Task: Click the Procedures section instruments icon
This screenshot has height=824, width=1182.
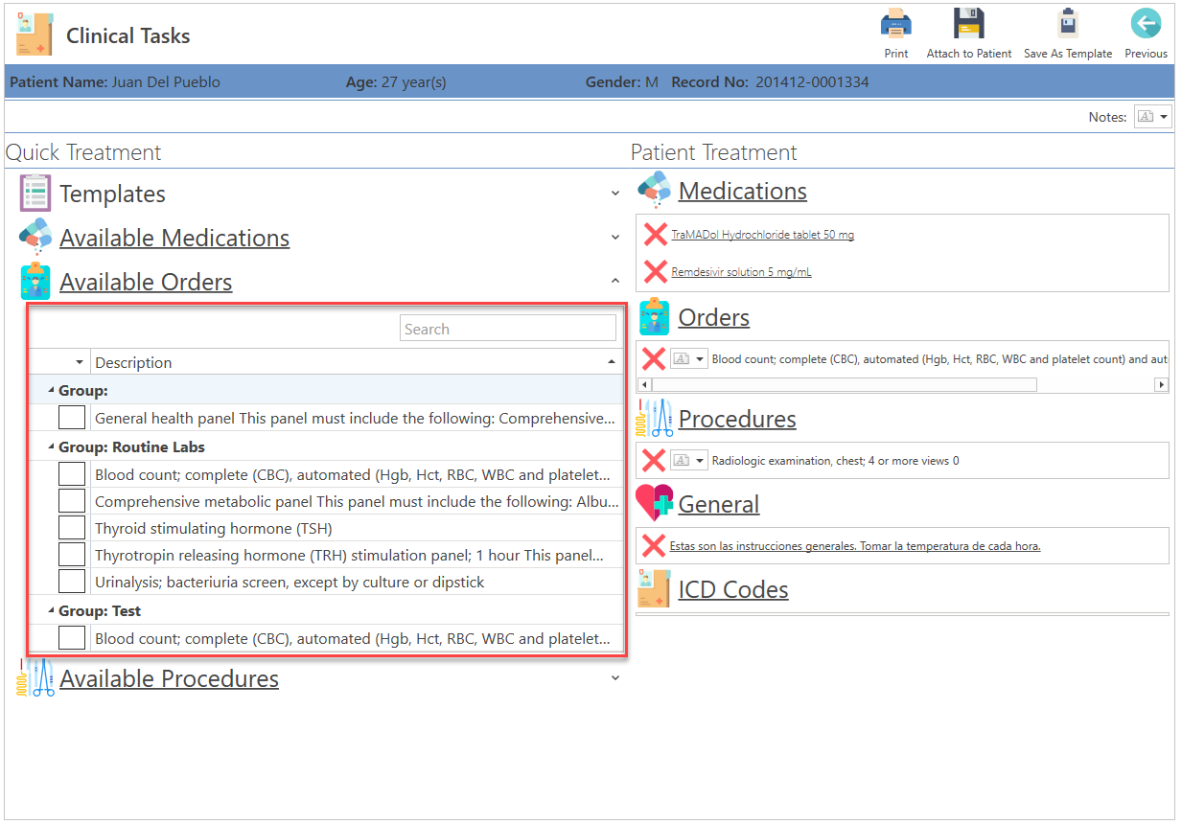Action: click(x=655, y=419)
